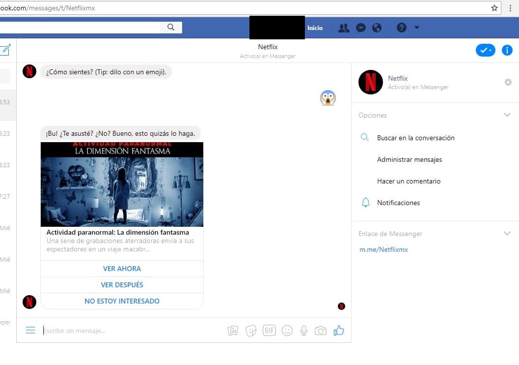Select Notificaciones in the options panel
This screenshot has height=365, width=519.
398,203
